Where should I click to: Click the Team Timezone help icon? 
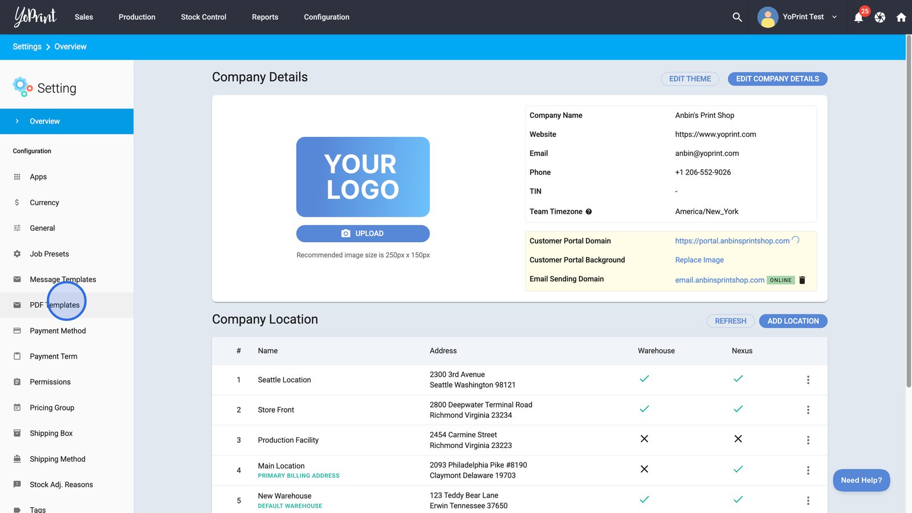pos(589,211)
